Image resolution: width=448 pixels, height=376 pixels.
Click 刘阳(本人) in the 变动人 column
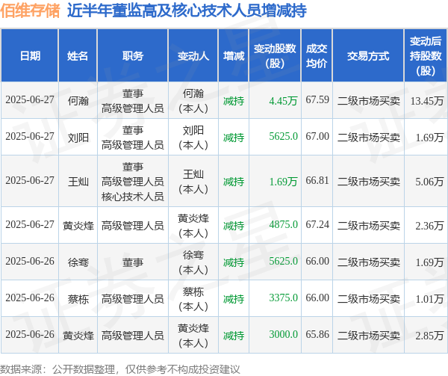coord(193,138)
